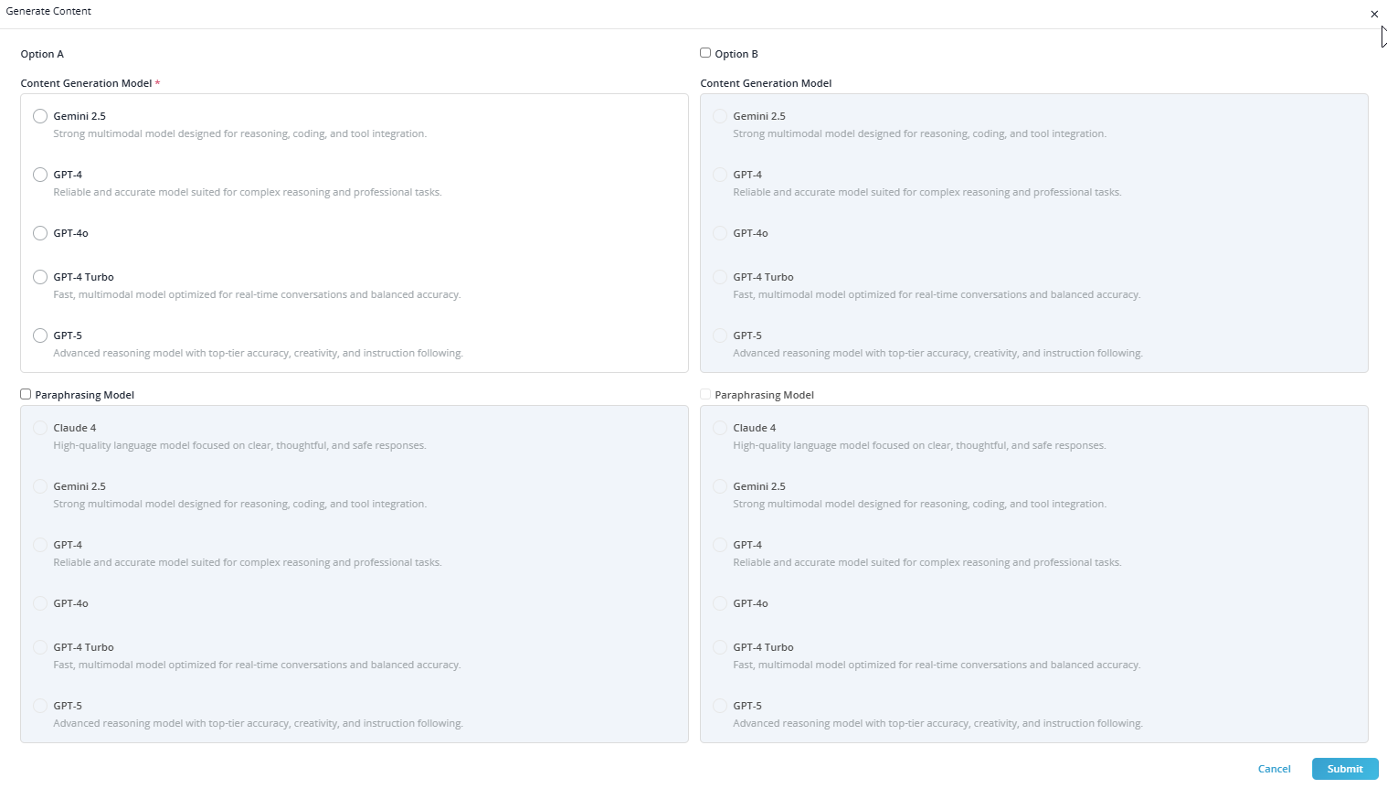The width and height of the screenshot is (1387, 788).
Task: Click the Cancel link
Action: pos(1274,769)
